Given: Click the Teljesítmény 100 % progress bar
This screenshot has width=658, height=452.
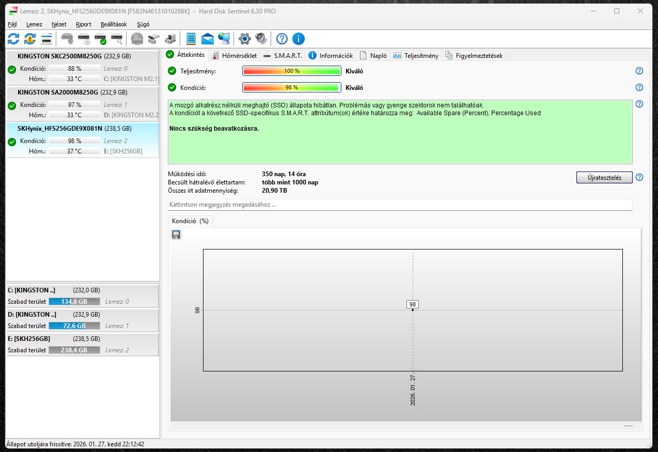Looking at the screenshot, I should [x=292, y=71].
